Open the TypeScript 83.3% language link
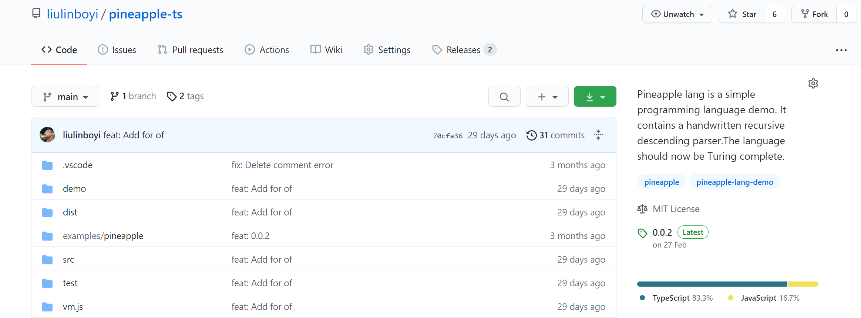861x318 pixels. (x=676, y=298)
